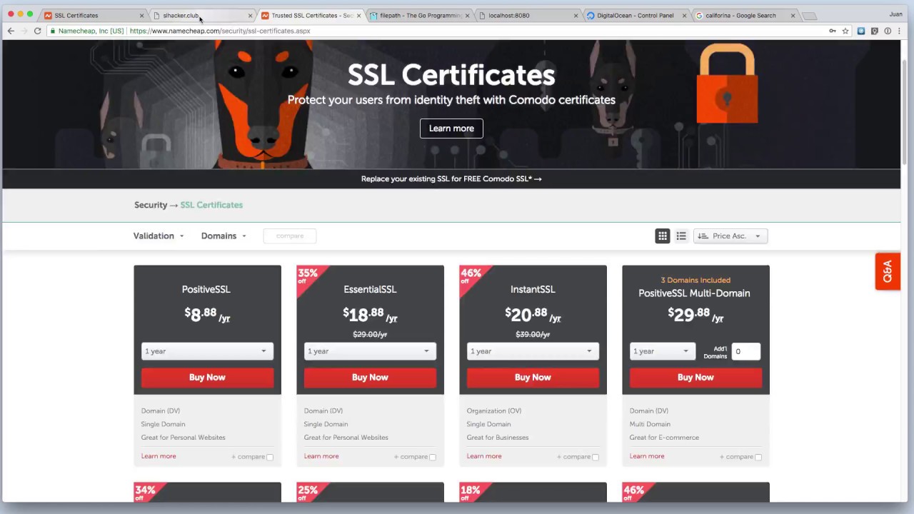Open Learn more link under PositiveSSL
914x514 pixels.
pyautogui.click(x=159, y=456)
